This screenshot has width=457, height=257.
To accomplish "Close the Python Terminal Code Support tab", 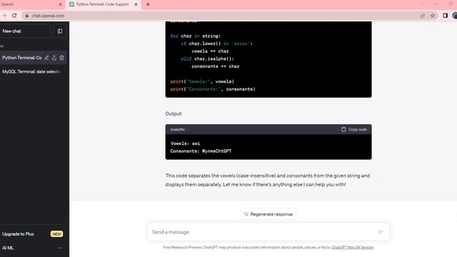I will [x=136, y=4].
